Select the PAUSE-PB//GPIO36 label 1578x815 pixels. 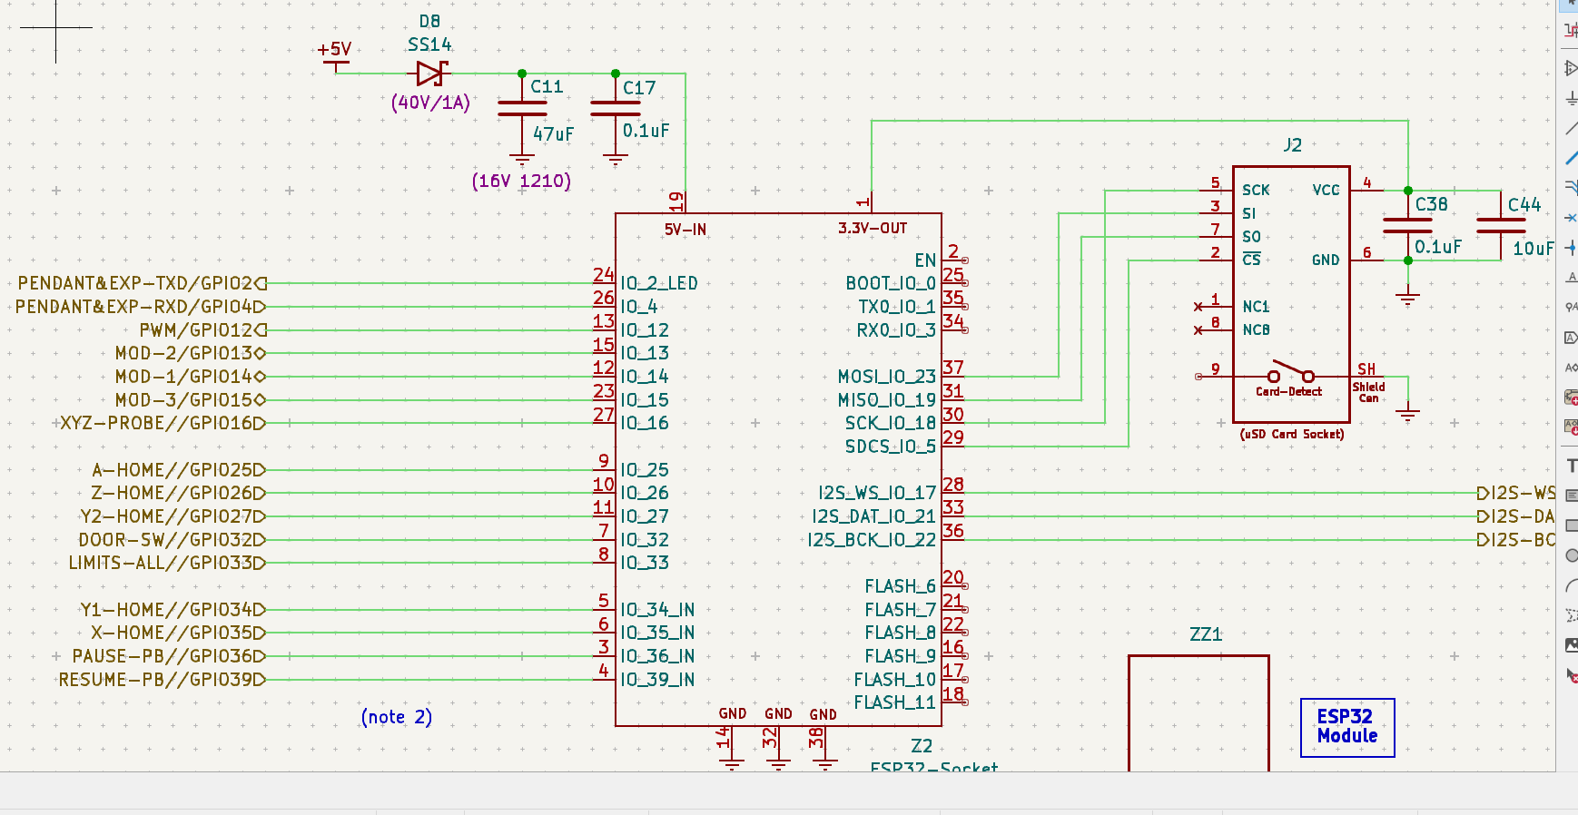[170, 657]
